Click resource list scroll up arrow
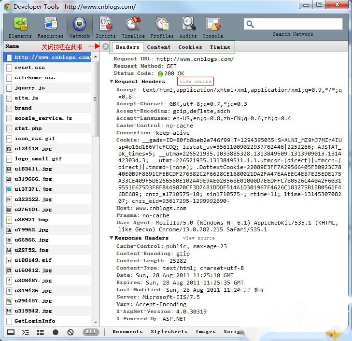The image size is (352, 341). [x=96, y=57]
